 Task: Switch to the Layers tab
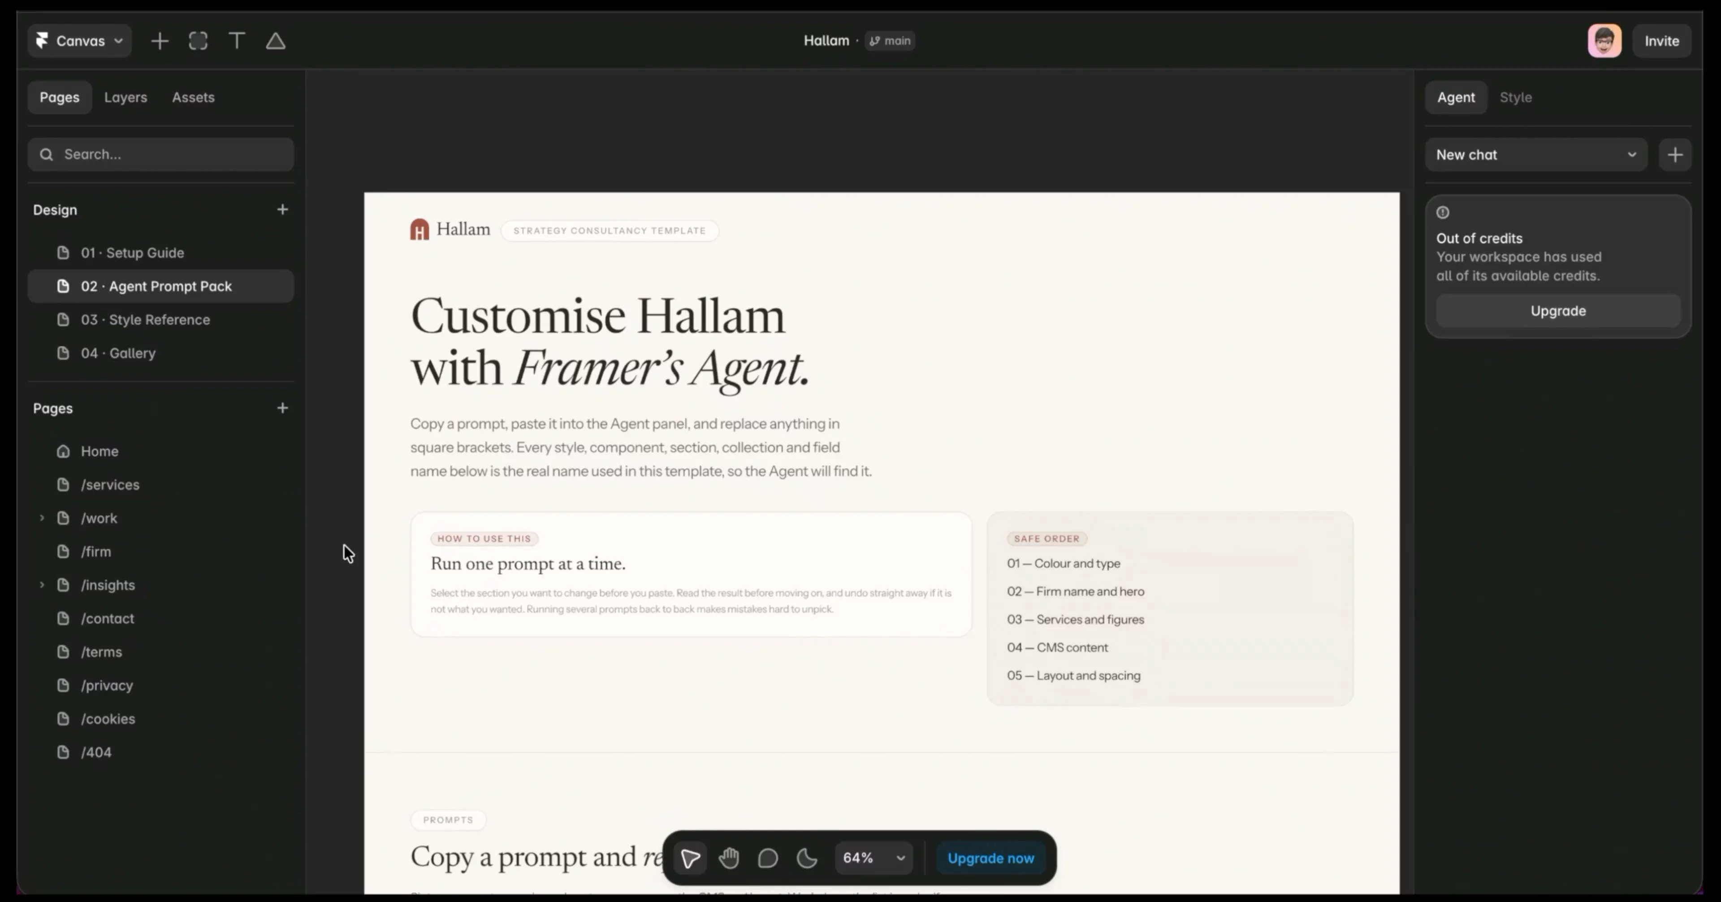tap(125, 98)
